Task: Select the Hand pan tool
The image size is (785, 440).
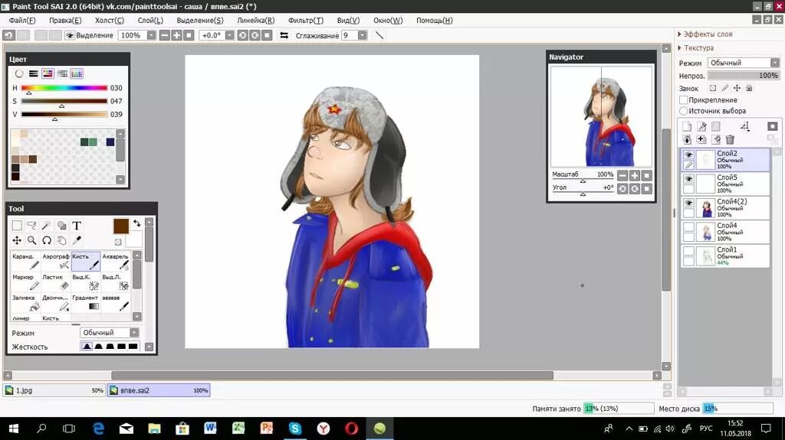Action: 61,240
